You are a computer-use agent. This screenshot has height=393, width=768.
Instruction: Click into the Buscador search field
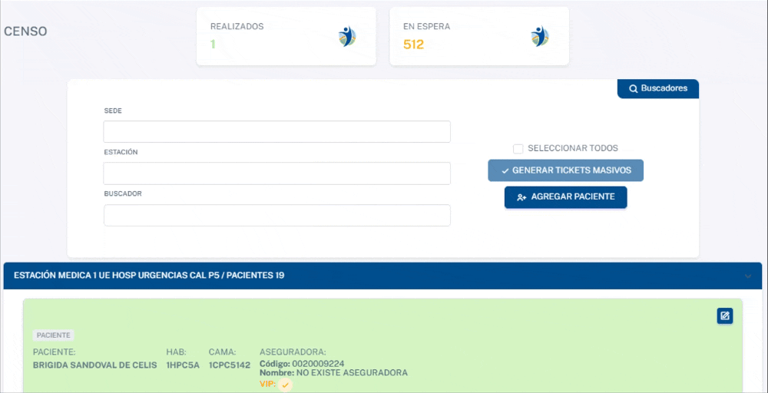(276, 216)
